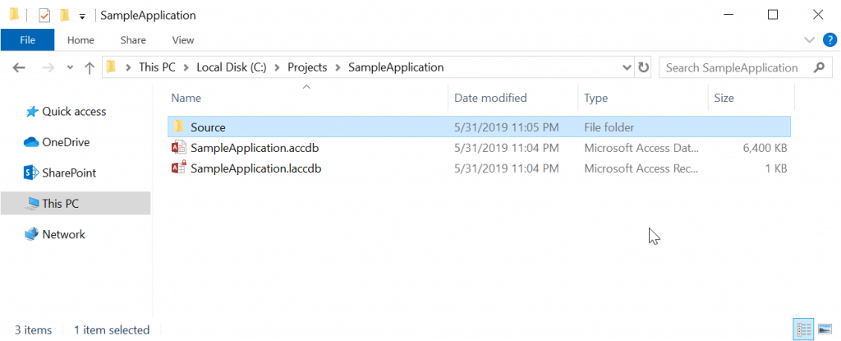Open the Help question mark icon
Screen dimensions: 841x341
coord(830,39)
